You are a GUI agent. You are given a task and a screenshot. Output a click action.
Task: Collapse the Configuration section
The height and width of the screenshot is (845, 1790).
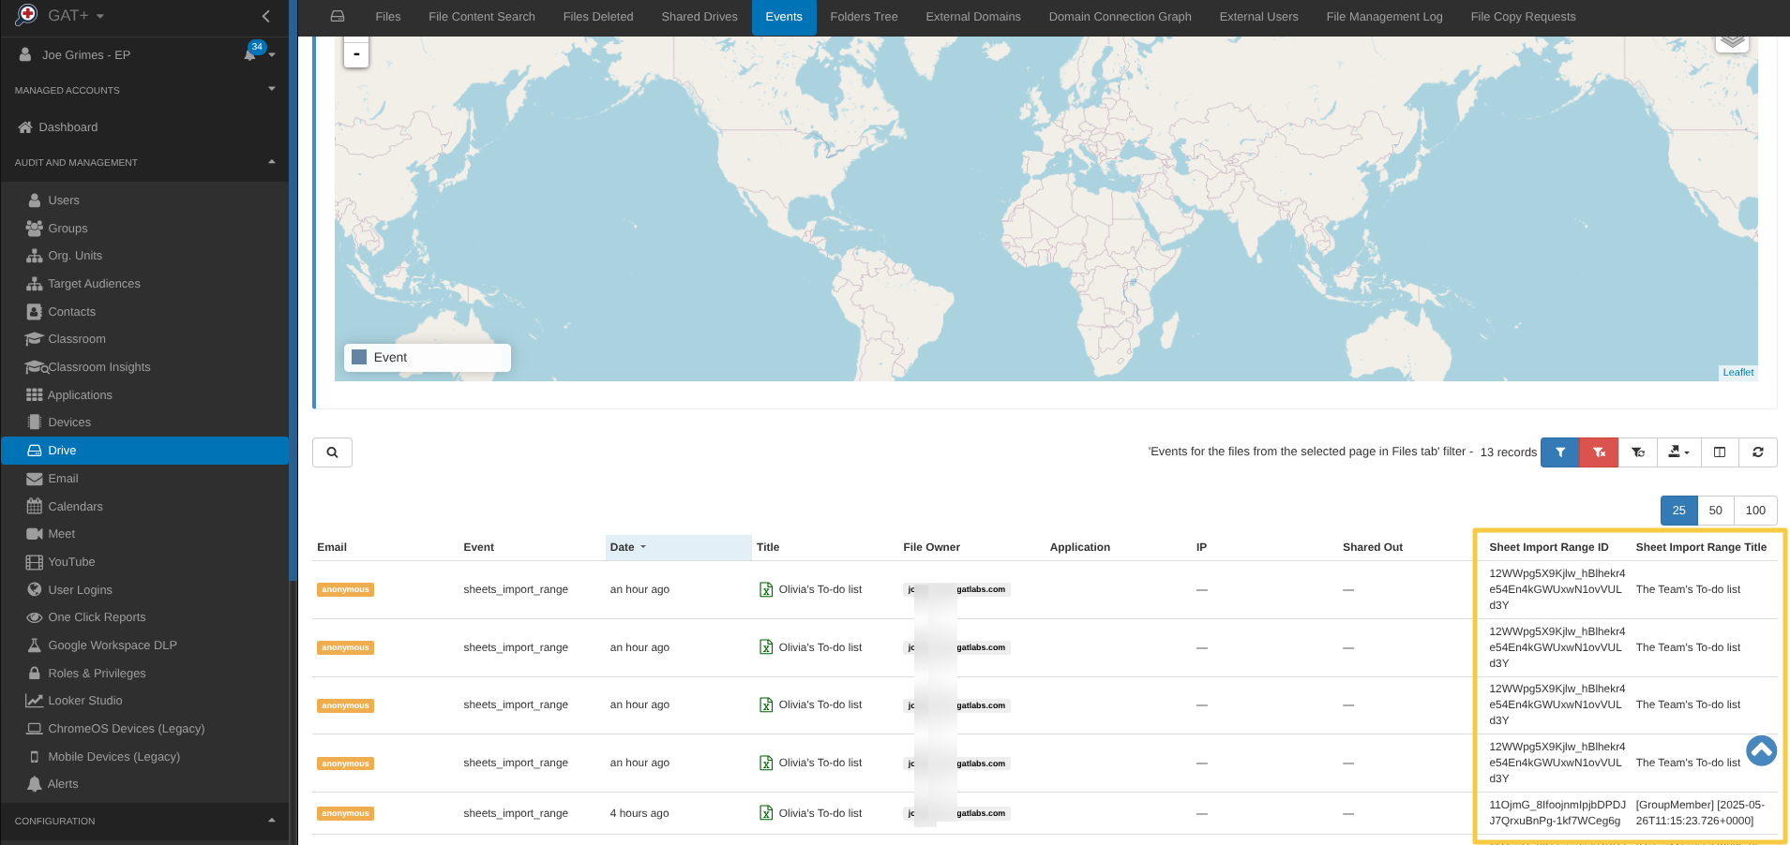[x=144, y=821]
